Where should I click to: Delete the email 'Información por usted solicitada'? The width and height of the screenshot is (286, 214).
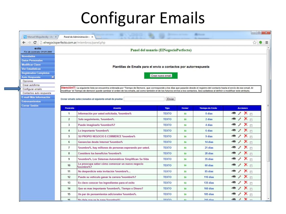point(246,113)
